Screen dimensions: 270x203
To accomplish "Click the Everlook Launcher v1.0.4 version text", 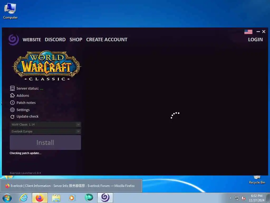I will coord(25,173).
